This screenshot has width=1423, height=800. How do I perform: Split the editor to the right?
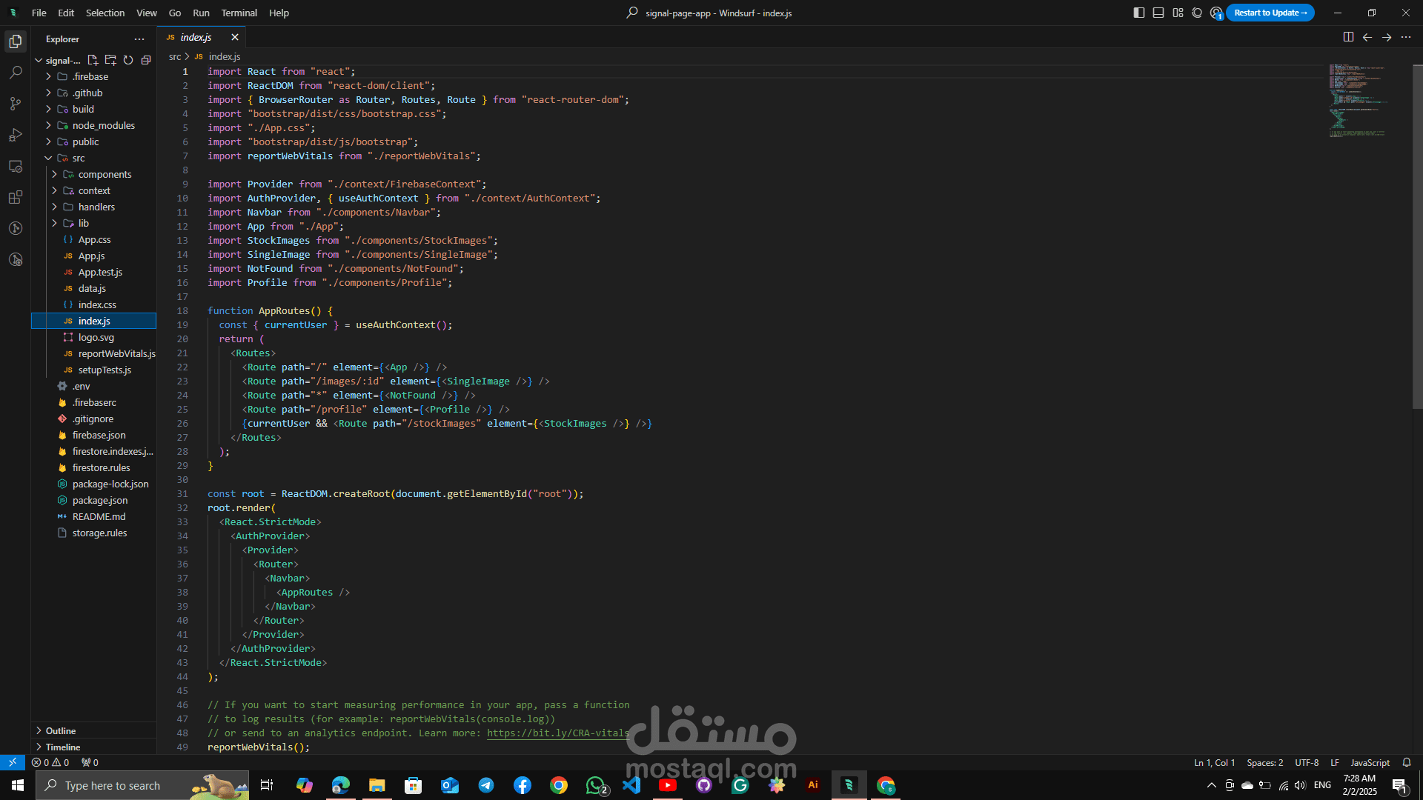(x=1348, y=37)
